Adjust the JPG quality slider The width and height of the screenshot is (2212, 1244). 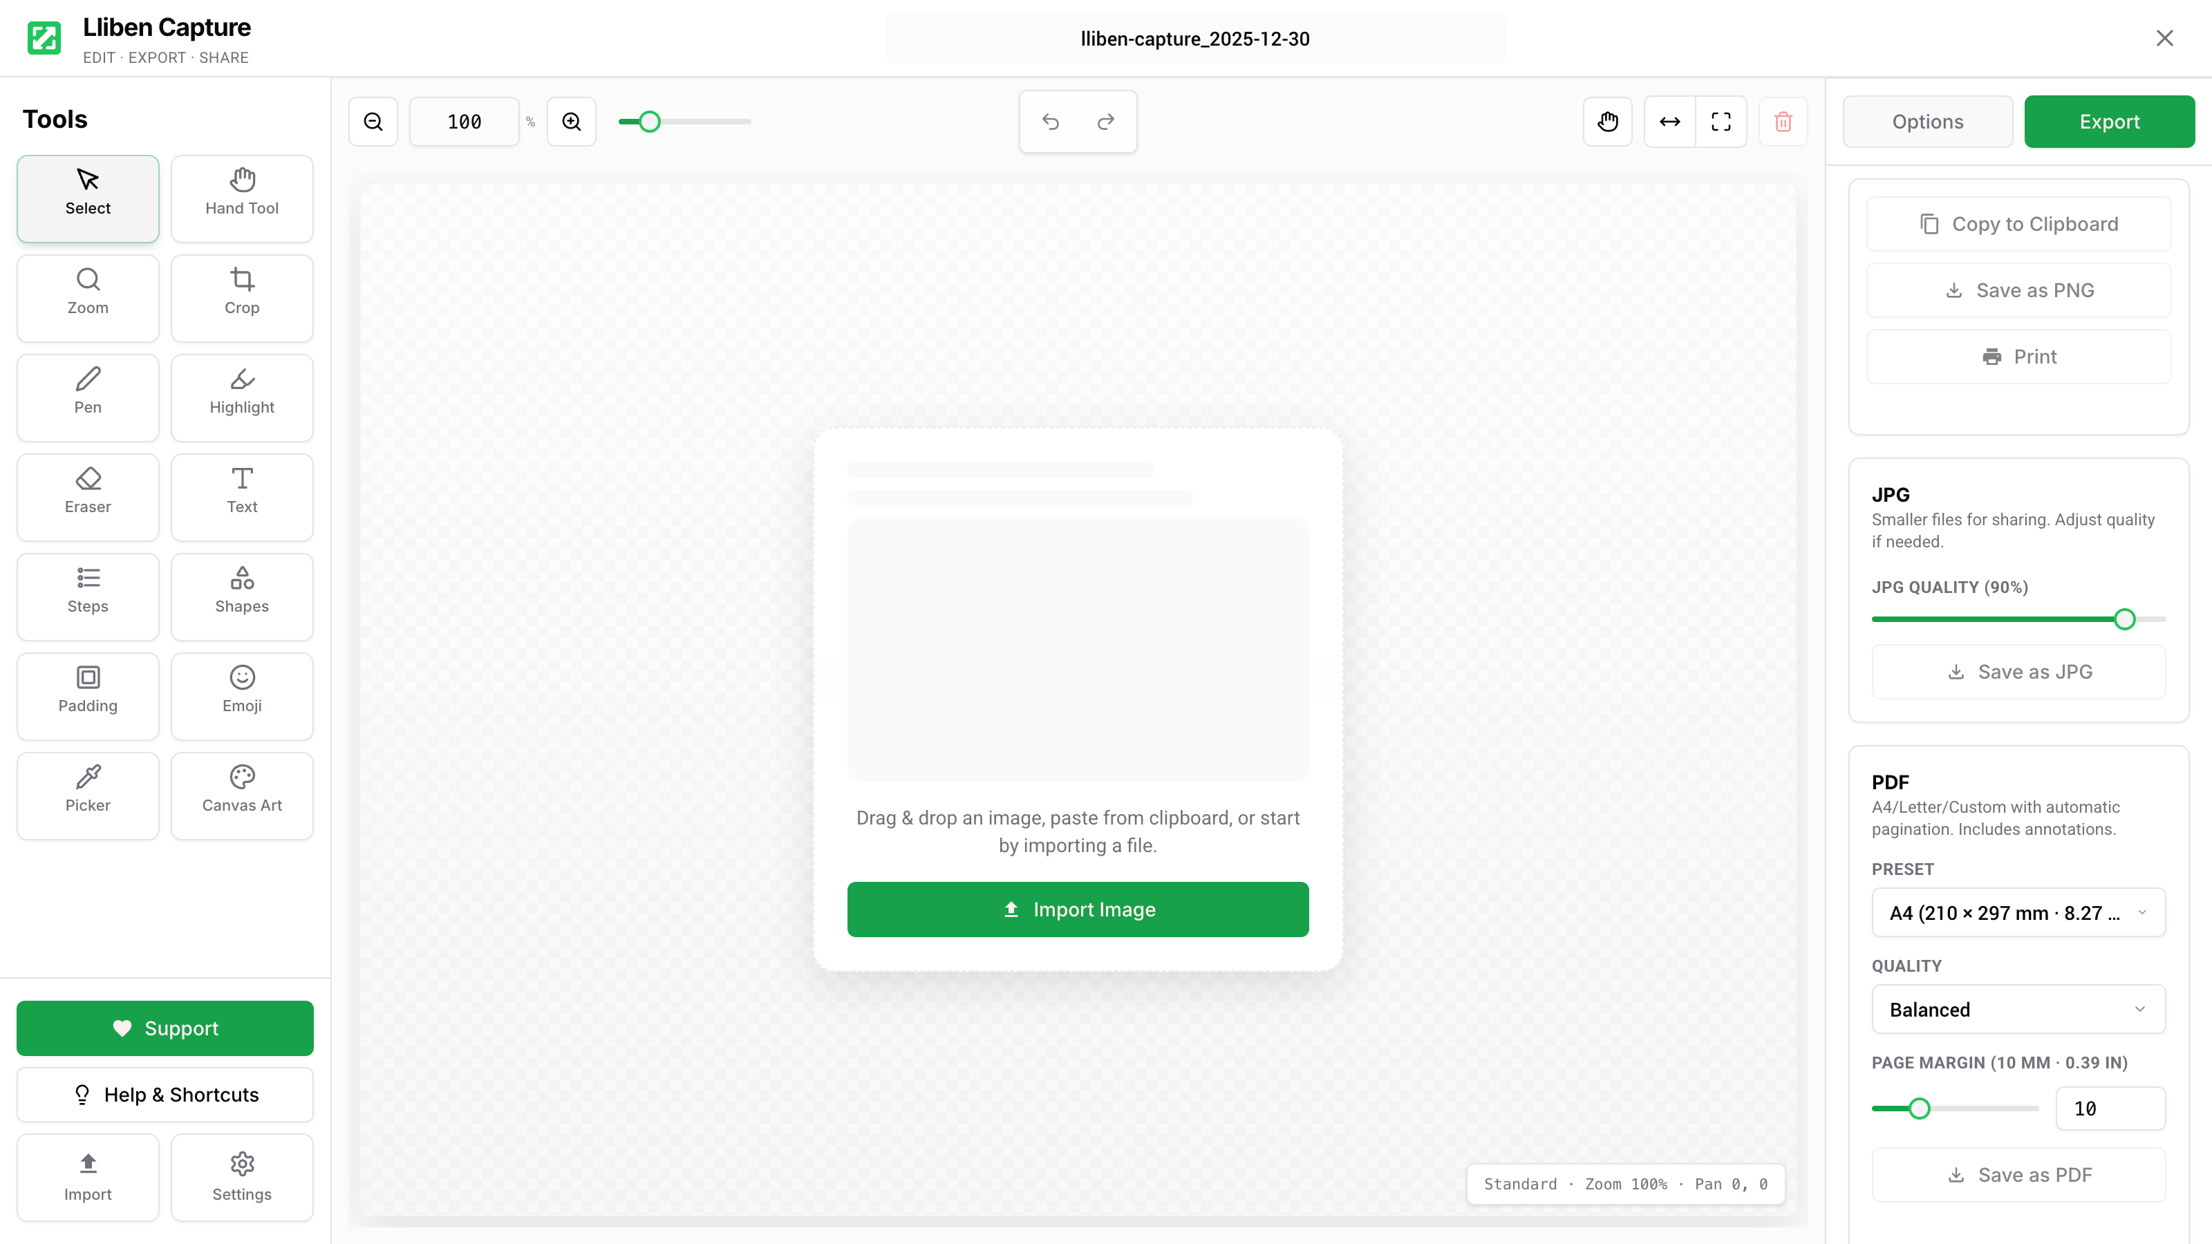2124,619
